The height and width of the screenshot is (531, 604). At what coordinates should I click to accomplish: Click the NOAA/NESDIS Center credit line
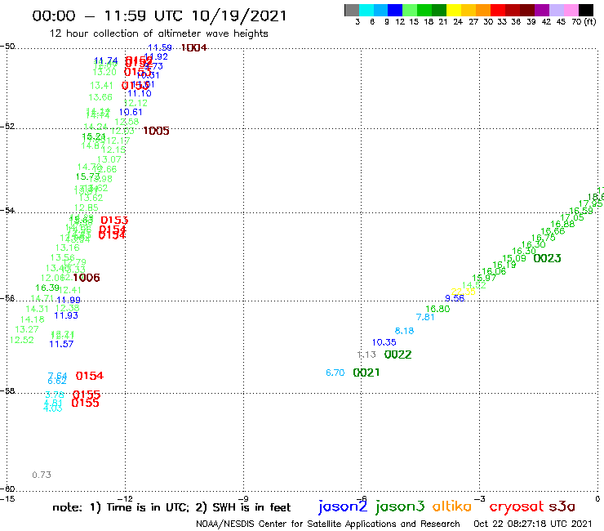pyautogui.click(x=328, y=524)
